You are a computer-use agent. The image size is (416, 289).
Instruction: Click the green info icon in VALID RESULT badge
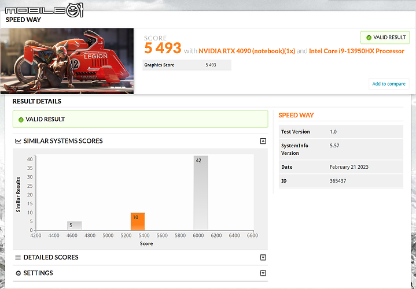[369, 38]
